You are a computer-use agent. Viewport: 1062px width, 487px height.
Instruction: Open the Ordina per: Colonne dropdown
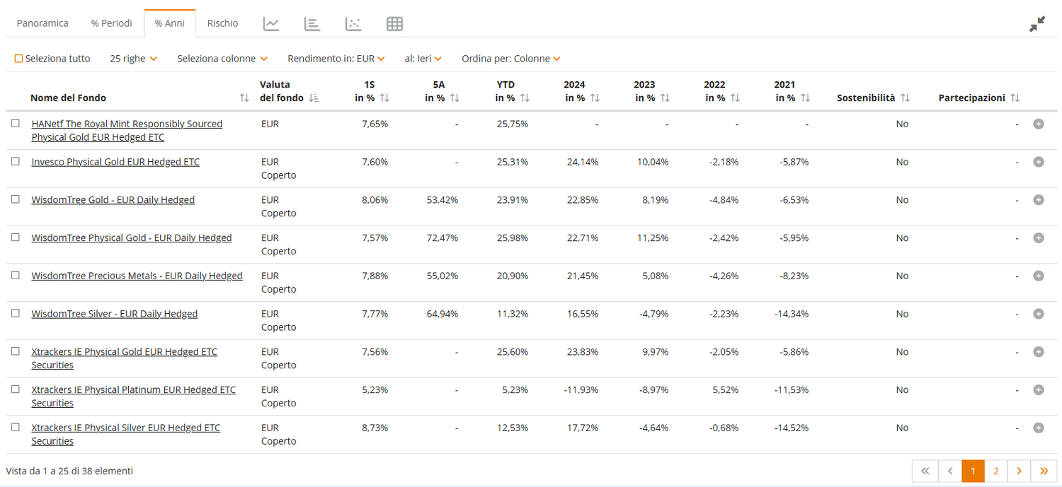(511, 59)
